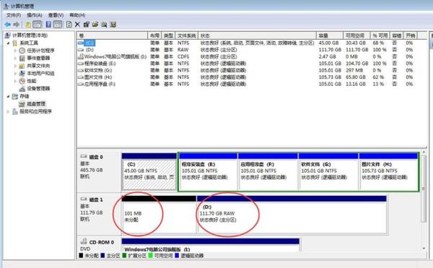Collapse the 系统工具 tree node
Image resolution: width=433 pixels, height=268 pixels.
coord(8,43)
